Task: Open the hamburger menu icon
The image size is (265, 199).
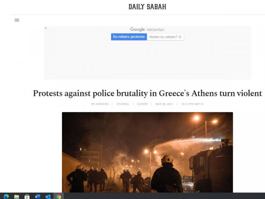Action: click(x=17, y=20)
